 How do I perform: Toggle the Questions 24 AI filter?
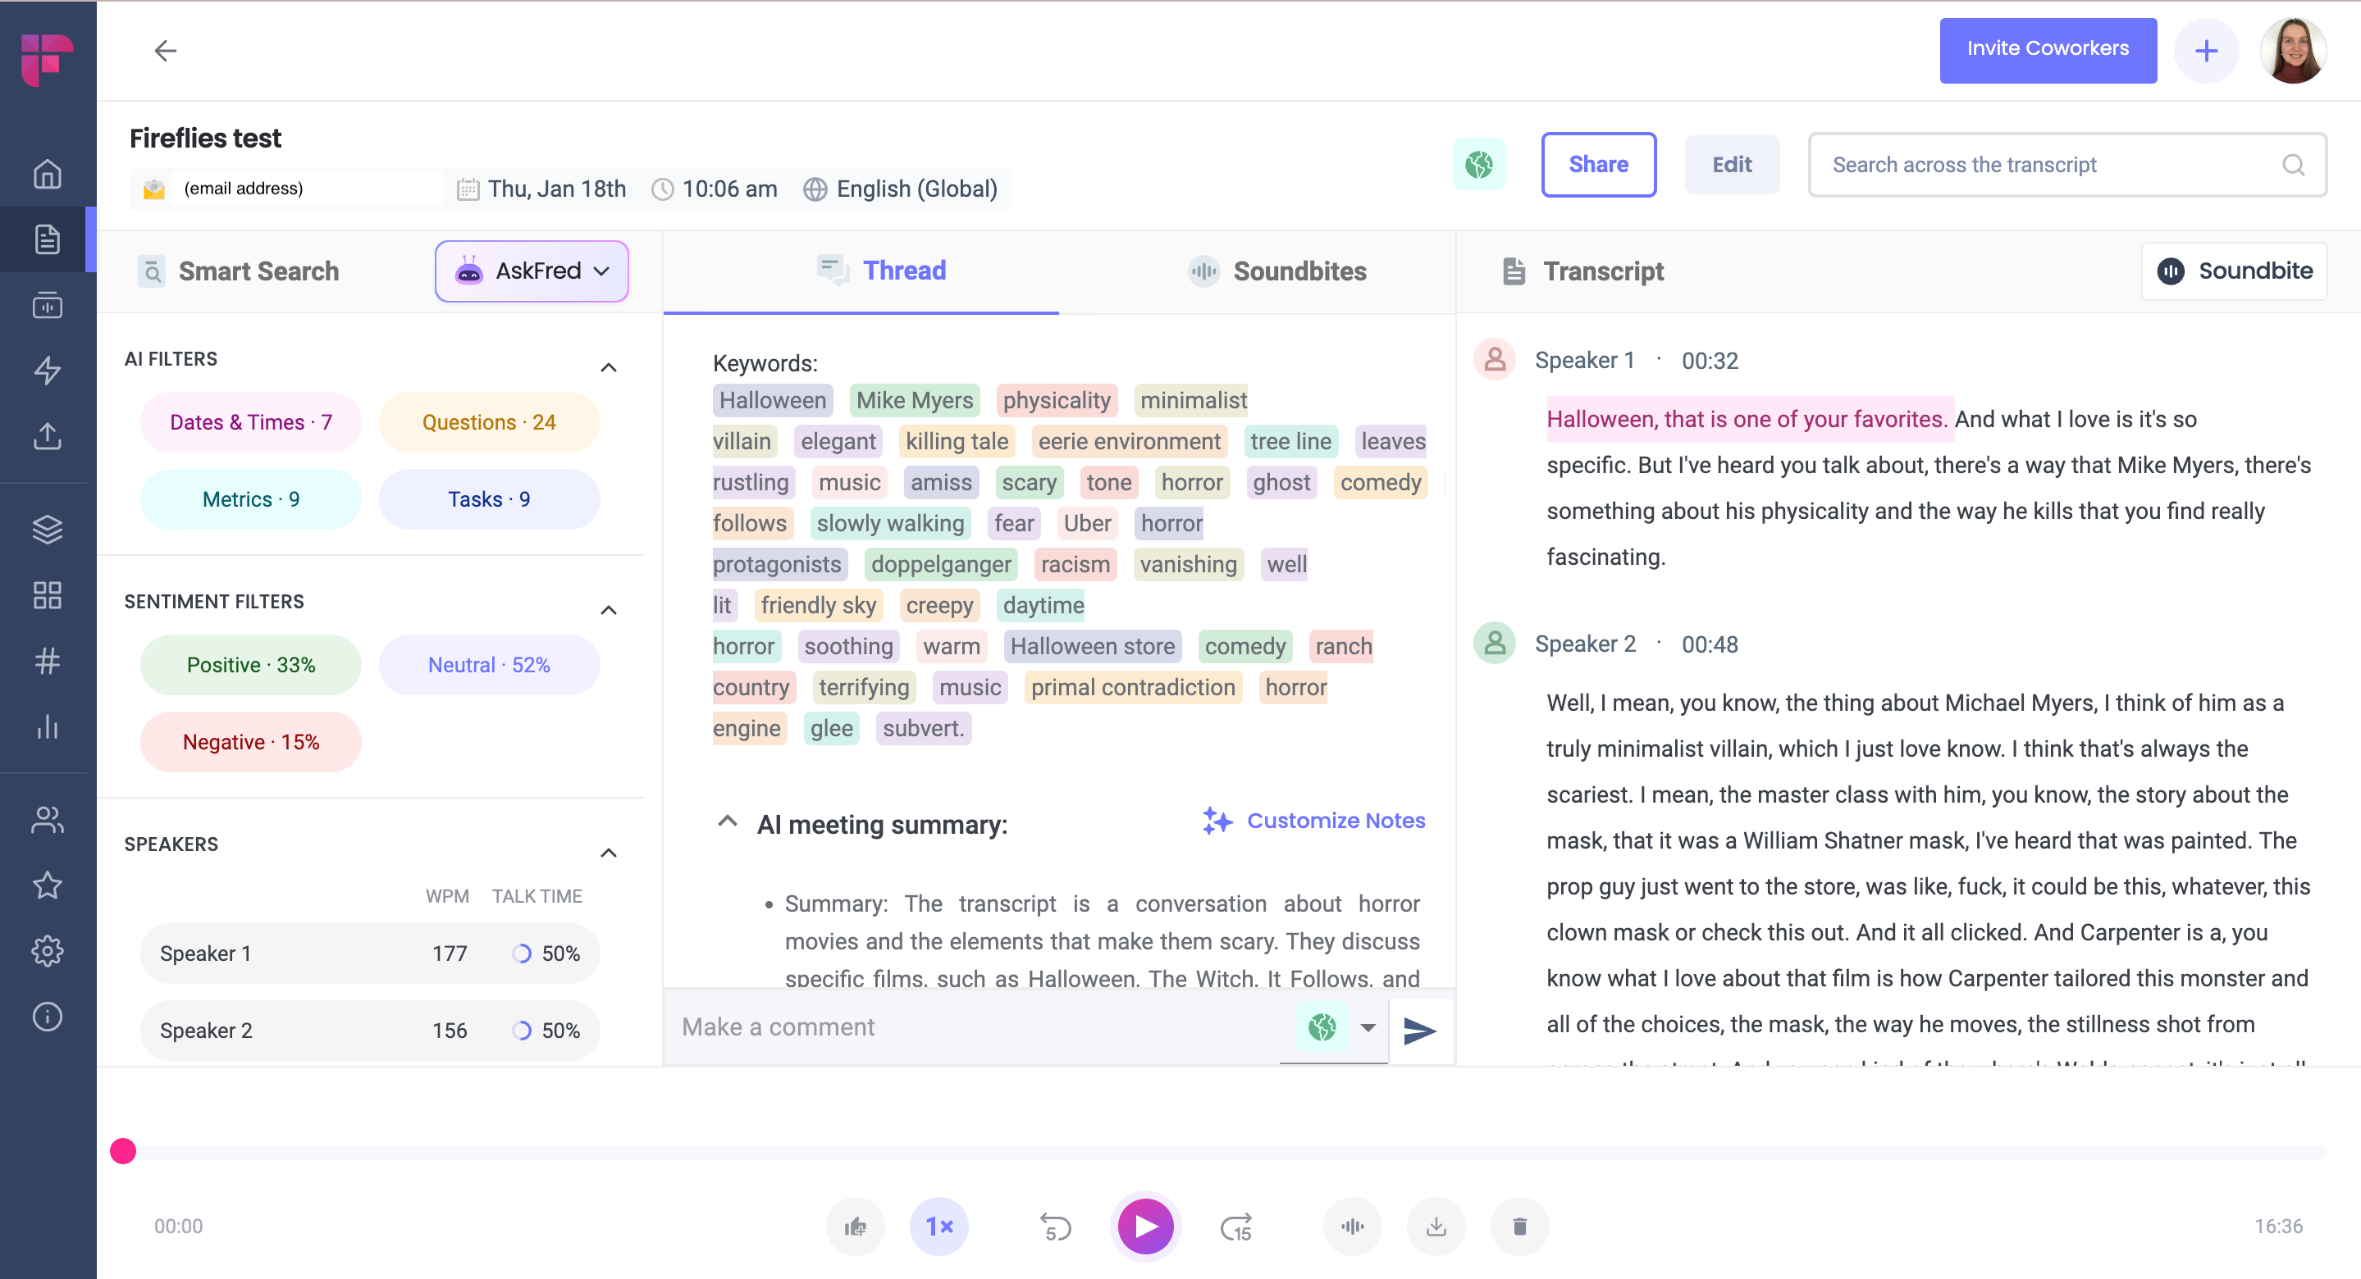pos(488,421)
